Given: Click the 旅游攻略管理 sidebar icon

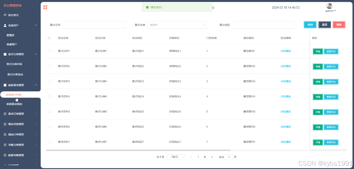Looking at the screenshot, I should 5,155.
